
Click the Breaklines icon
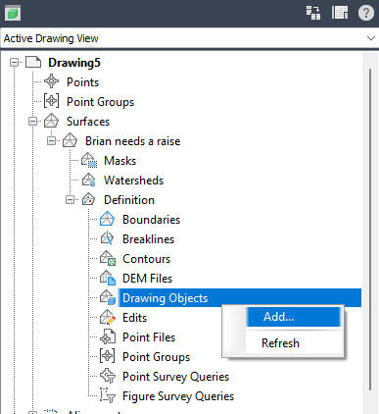coord(107,238)
